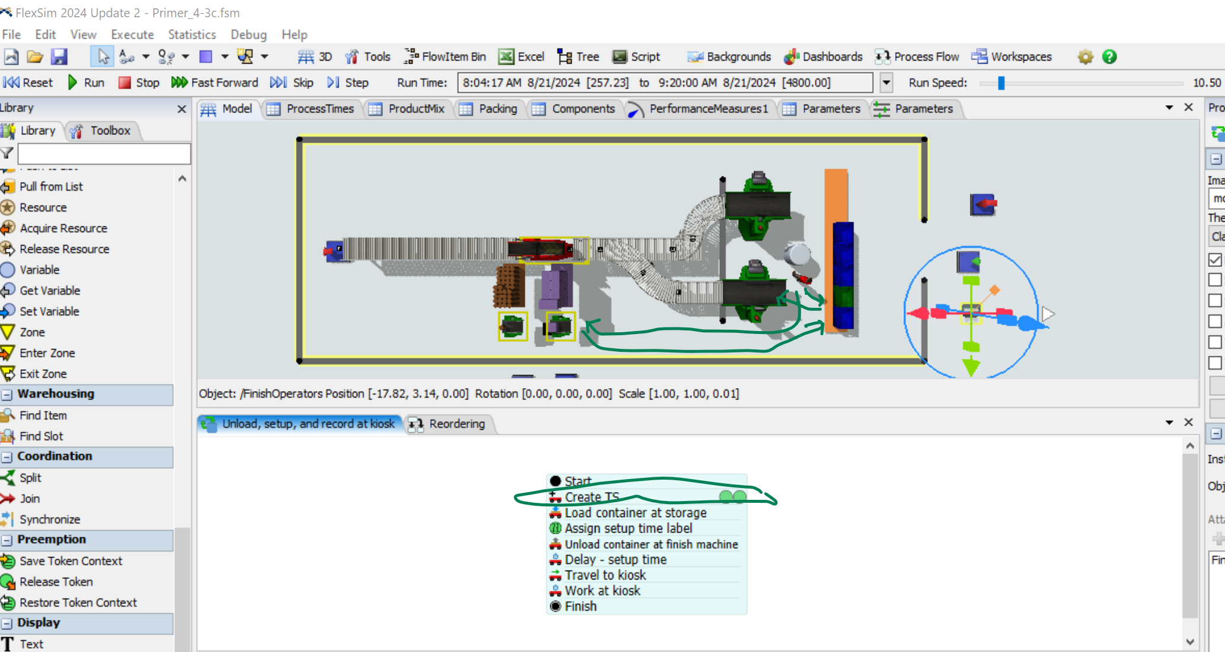Open the FlowItem Bin tool
1225x652 pixels.
(x=445, y=56)
